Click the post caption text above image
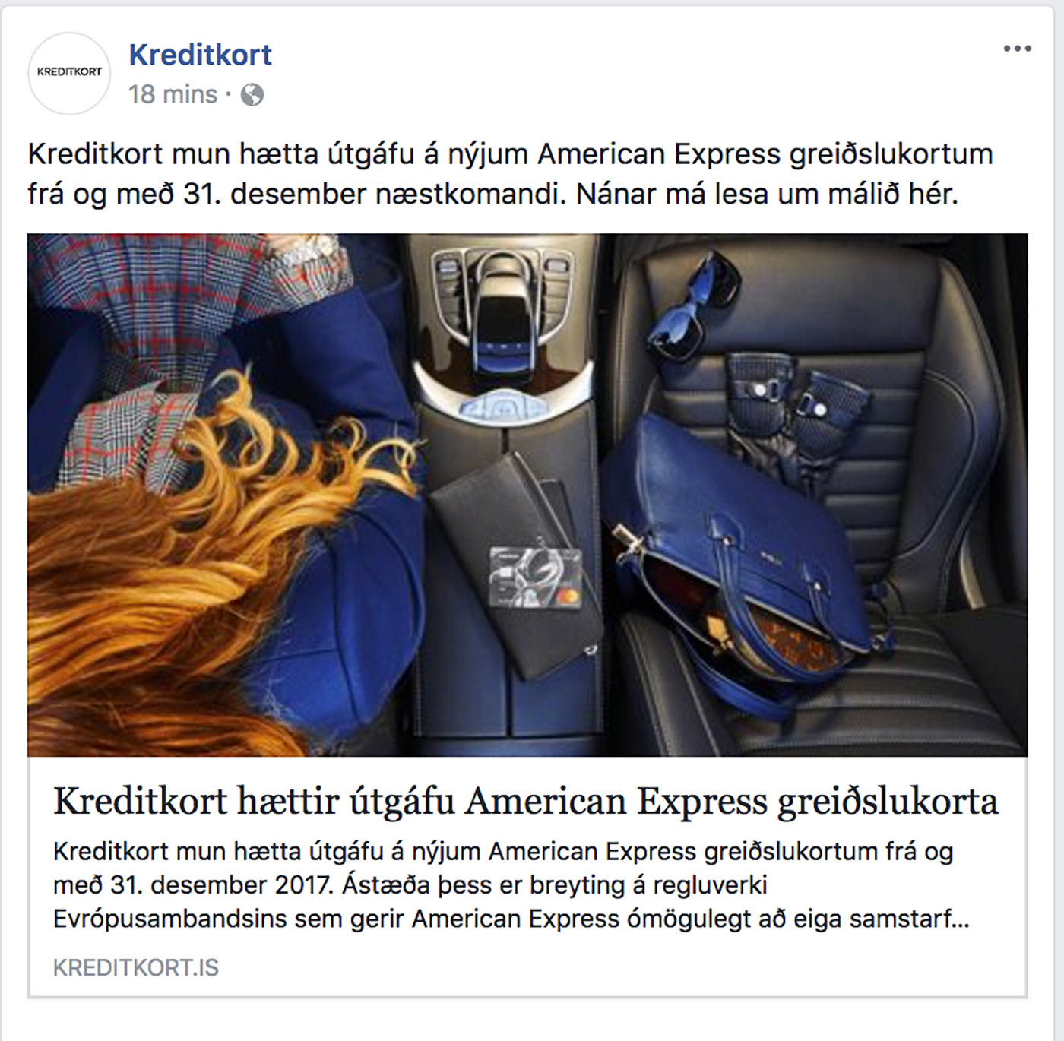The width and height of the screenshot is (1064, 1041). tap(510, 174)
